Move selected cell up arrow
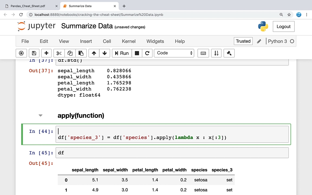 pyautogui.click(x=94, y=53)
